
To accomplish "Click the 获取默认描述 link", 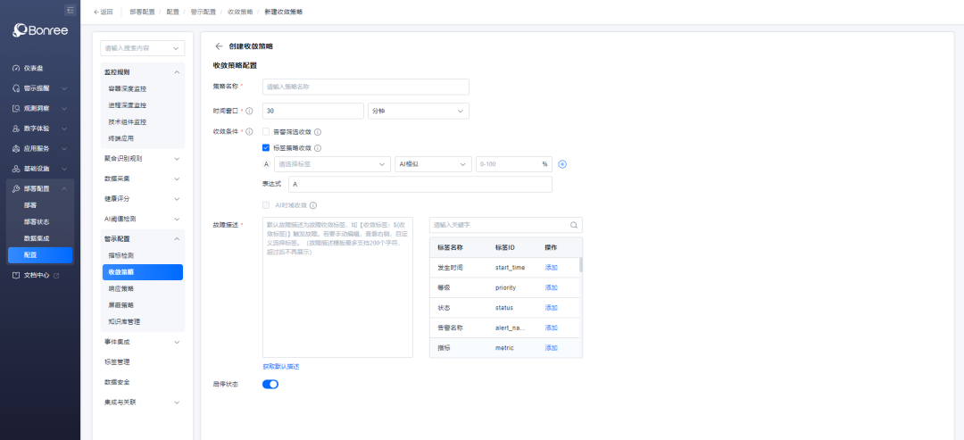I will [280, 367].
